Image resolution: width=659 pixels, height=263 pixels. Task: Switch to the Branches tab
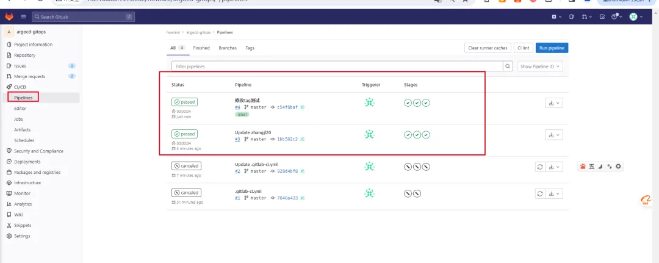[x=228, y=48]
